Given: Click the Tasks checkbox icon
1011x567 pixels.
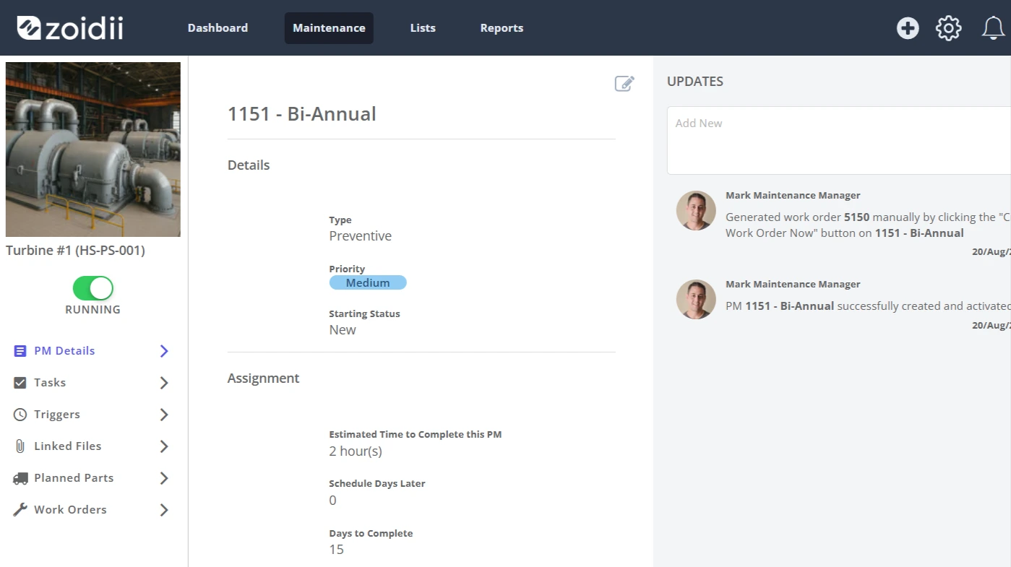Looking at the screenshot, I should pos(20,383).
